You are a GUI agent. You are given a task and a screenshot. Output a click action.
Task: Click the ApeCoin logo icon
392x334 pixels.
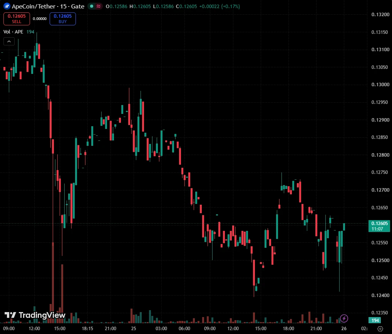pos(7,6)
